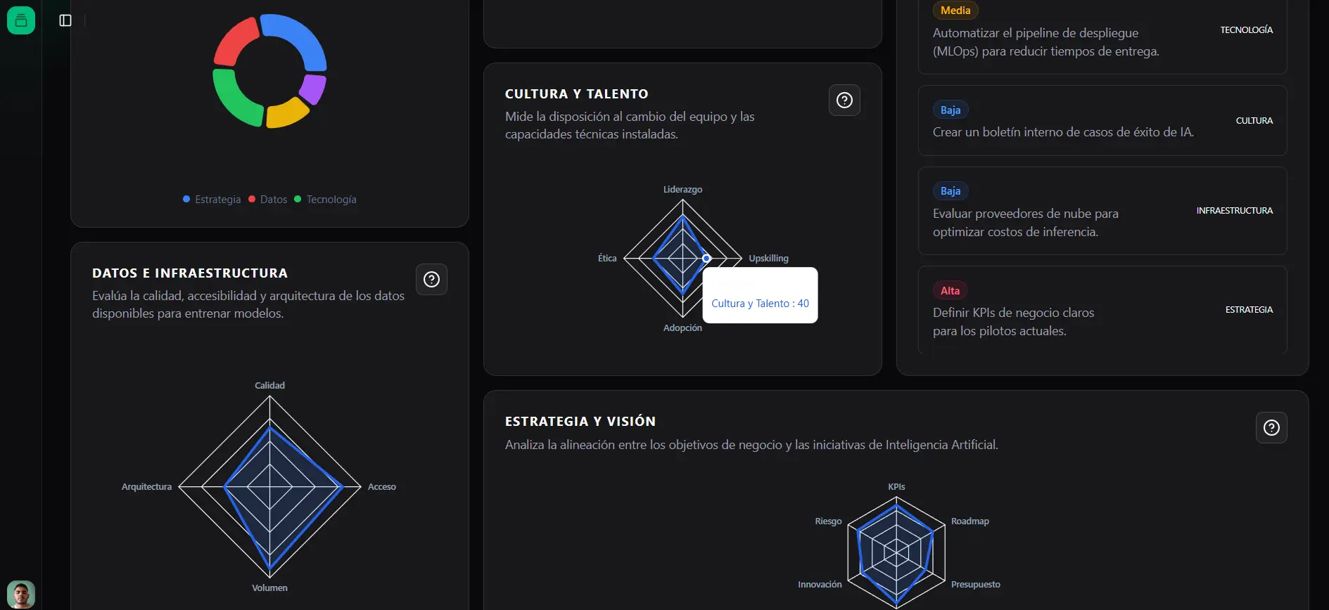Open the Estrategia y Visión help icon
Screen dimensions: 1329x610
[x=1271, y=427]
